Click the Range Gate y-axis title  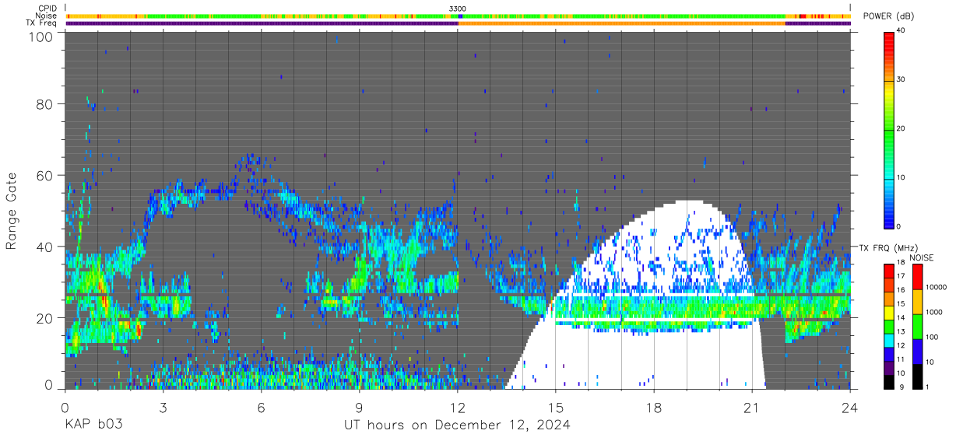coord(12,210)
